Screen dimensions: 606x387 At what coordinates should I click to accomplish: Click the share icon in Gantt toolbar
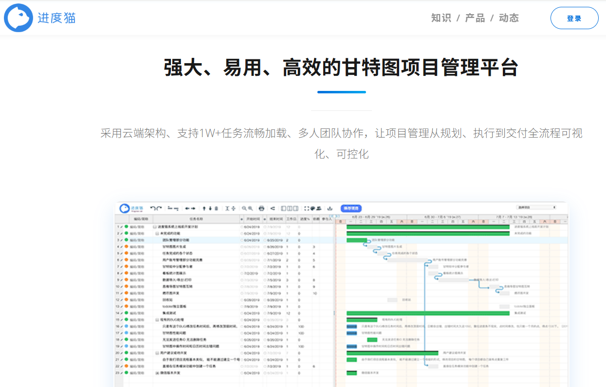click(x=273, y=208)
